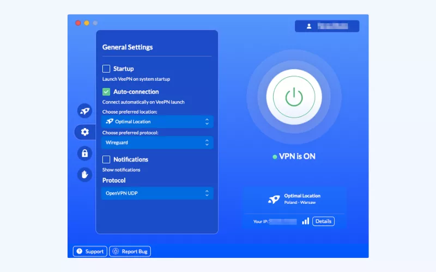This screenshot has width=436, height=272.
Task: Open the Wireguard preferred protocol dropdown
Action: [158, 143]
